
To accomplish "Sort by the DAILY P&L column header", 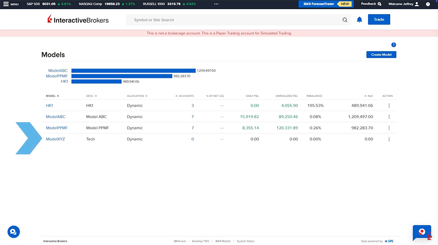I will click(252, 96).
